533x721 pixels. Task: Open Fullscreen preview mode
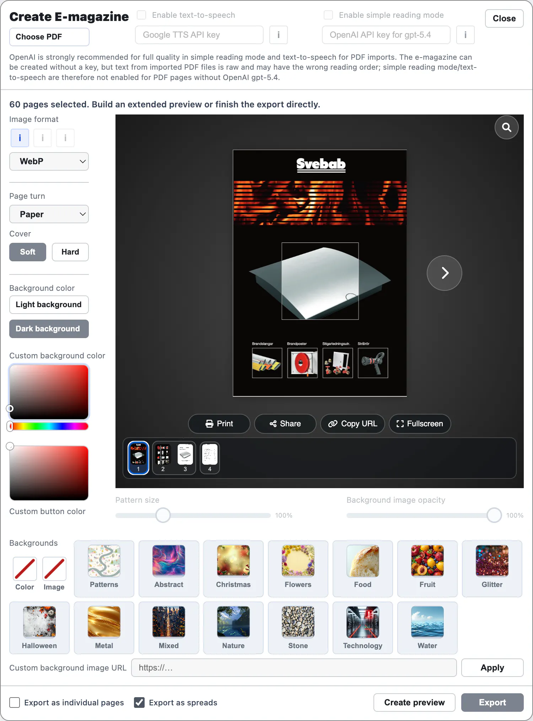point(420,424)
